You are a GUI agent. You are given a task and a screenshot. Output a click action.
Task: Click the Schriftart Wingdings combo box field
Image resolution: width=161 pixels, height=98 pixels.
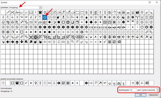25,7
